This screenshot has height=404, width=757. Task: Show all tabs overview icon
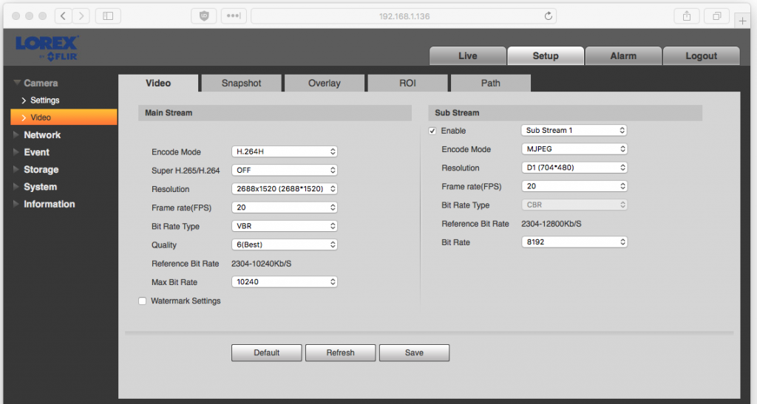[x=717, y=16]
